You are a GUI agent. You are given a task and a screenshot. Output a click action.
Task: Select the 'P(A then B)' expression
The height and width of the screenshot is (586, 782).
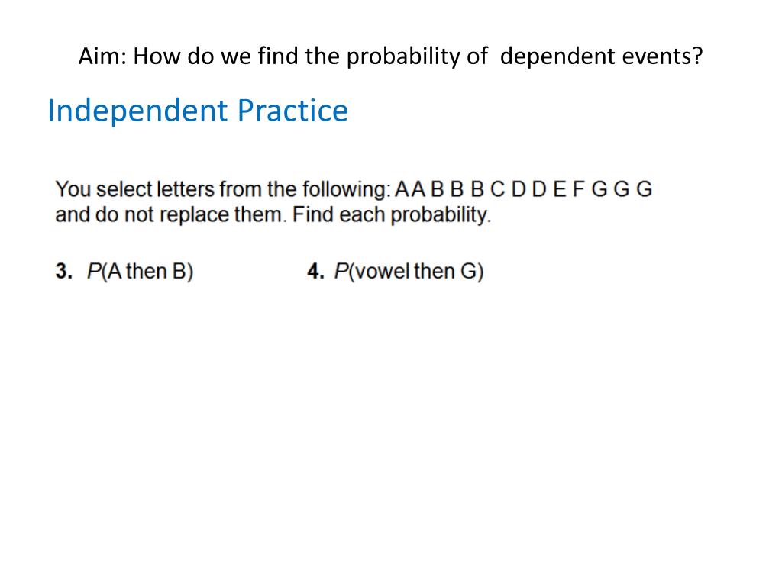141,272
